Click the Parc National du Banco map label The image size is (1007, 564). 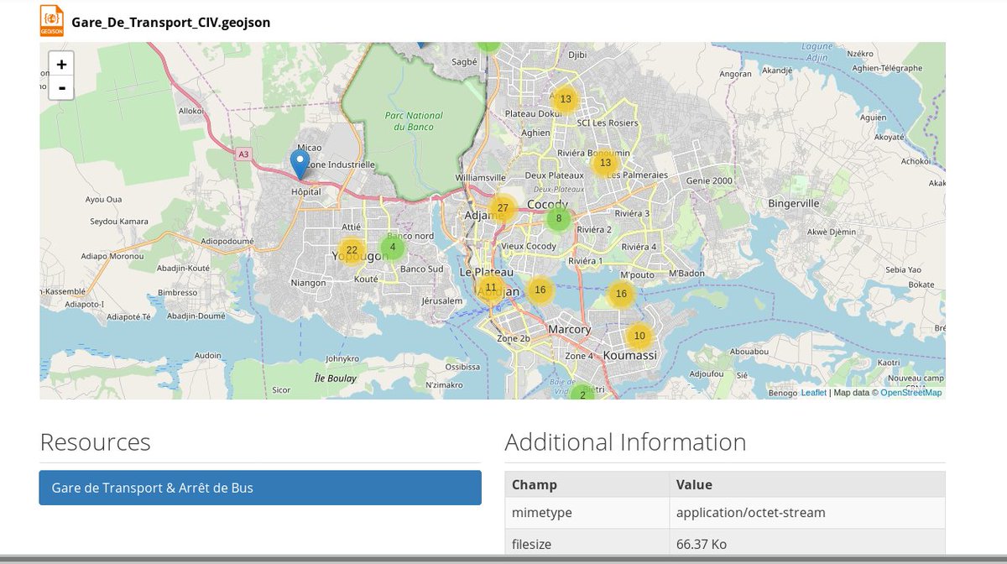tap(414, 121)
